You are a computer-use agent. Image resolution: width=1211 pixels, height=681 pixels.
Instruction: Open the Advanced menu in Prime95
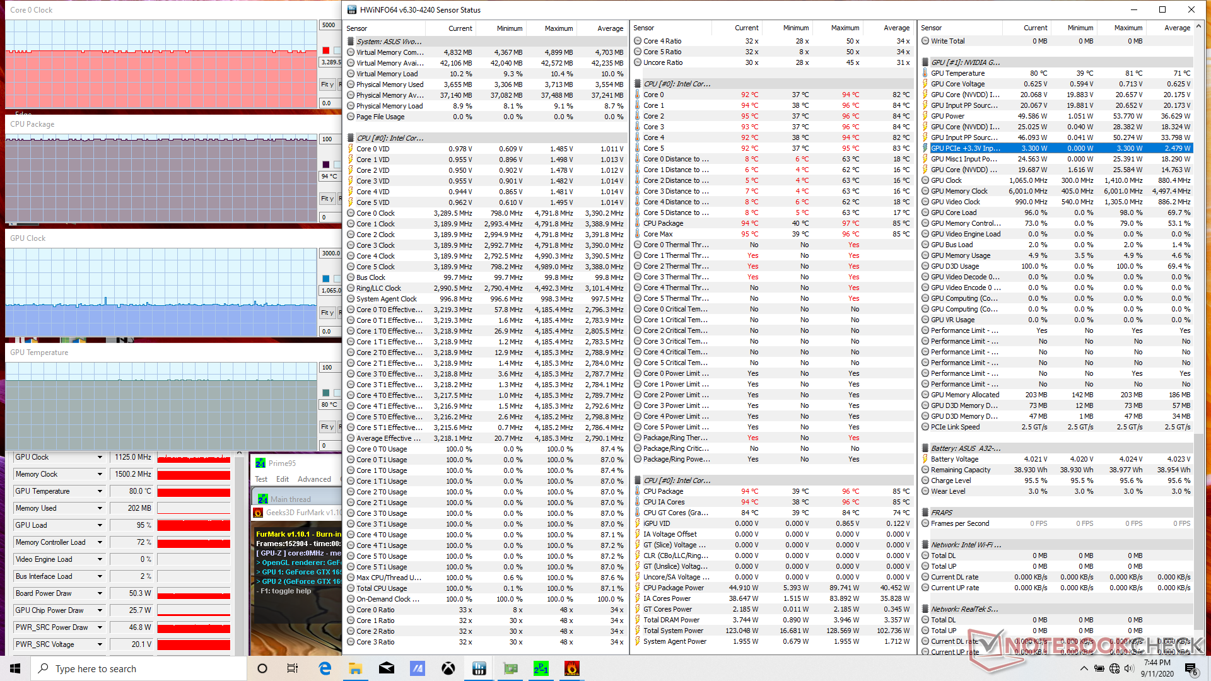point(314,479)
